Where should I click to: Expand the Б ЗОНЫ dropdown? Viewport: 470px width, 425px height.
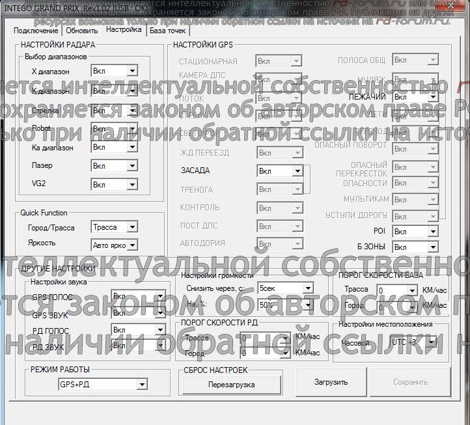[415, 247]
